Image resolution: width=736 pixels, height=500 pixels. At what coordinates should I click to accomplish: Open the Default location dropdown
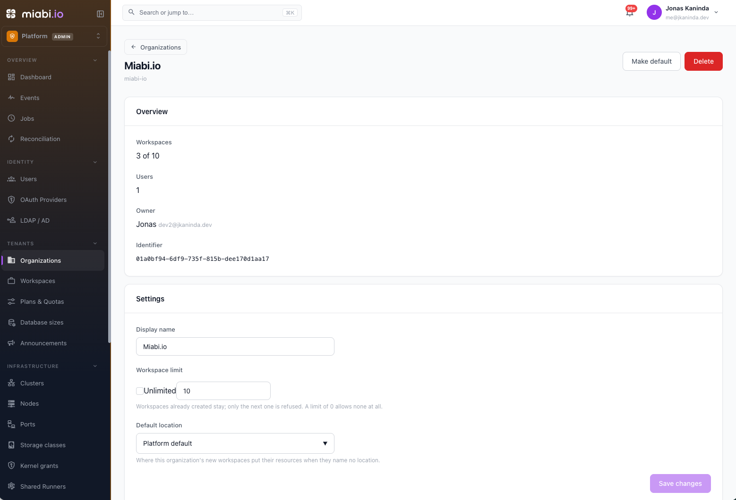pyautogui.click(x=235, y=443)
